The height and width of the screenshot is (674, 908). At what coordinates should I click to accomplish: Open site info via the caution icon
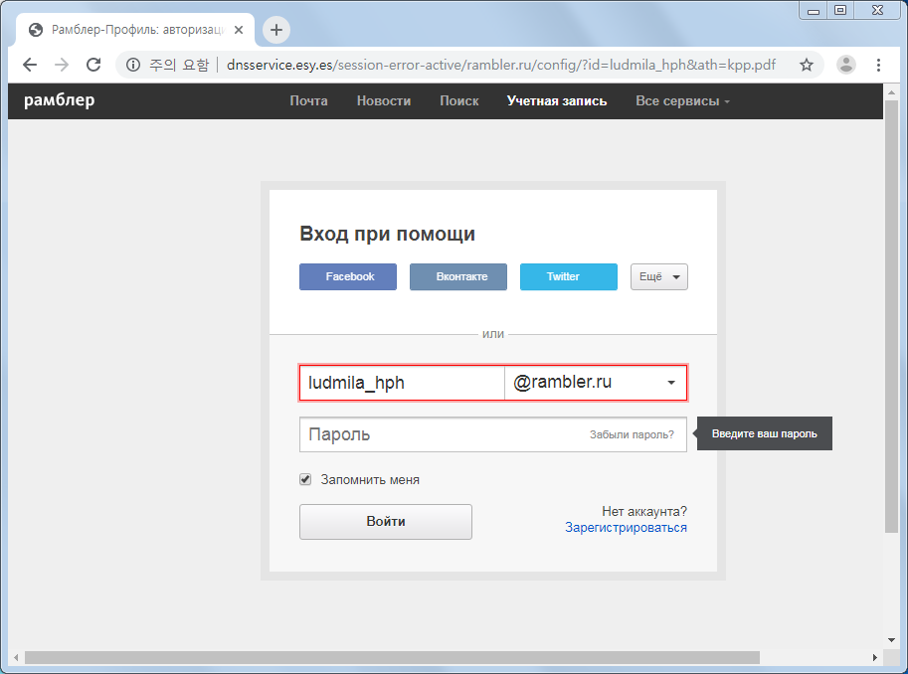[133, 65]
